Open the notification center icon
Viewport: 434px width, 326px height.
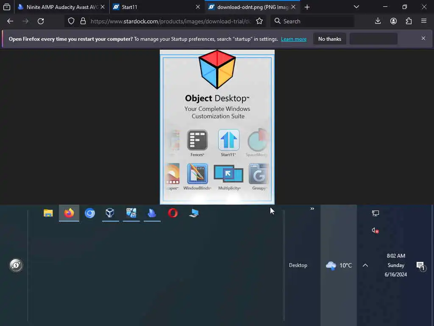[x=421, y=267]
